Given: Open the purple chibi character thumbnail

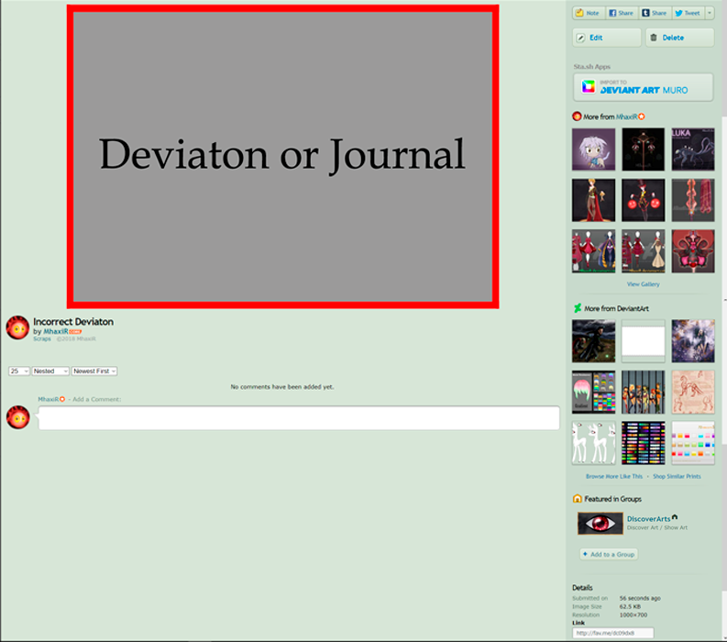Looking at the screenshot, I should [x=593, y=149].
